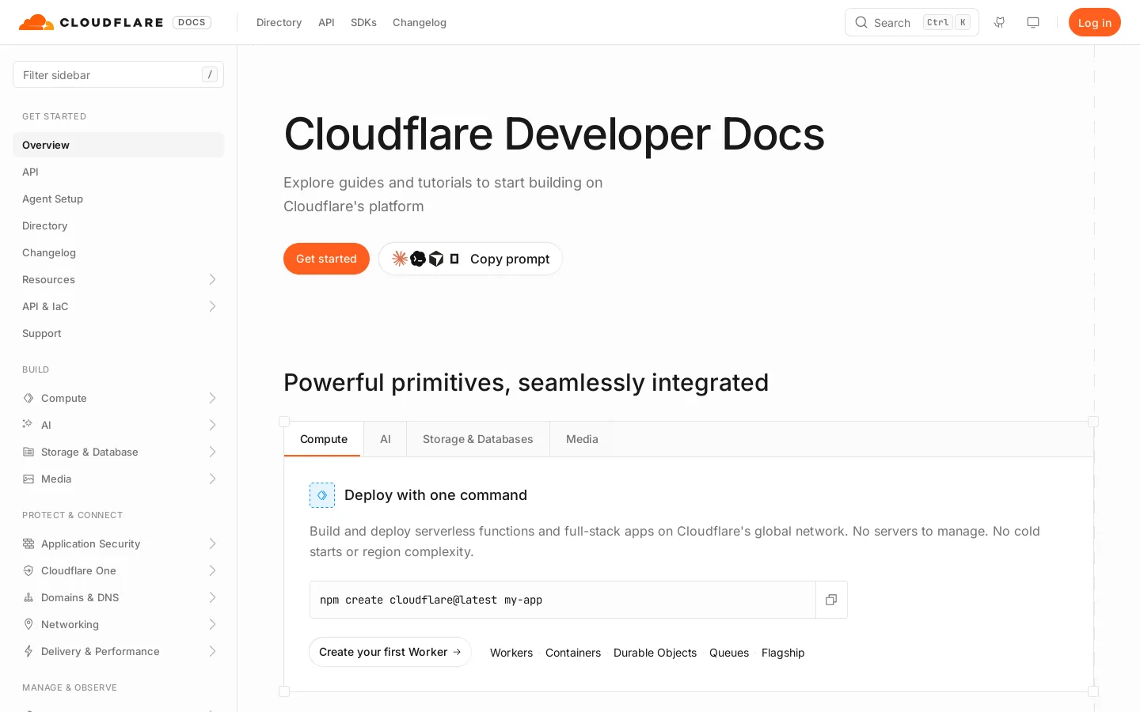Image resolution: width=1140 pixels, height=712 pixels.
Task: Expand the Resources sidebar section
Action: tap(212, 279)
